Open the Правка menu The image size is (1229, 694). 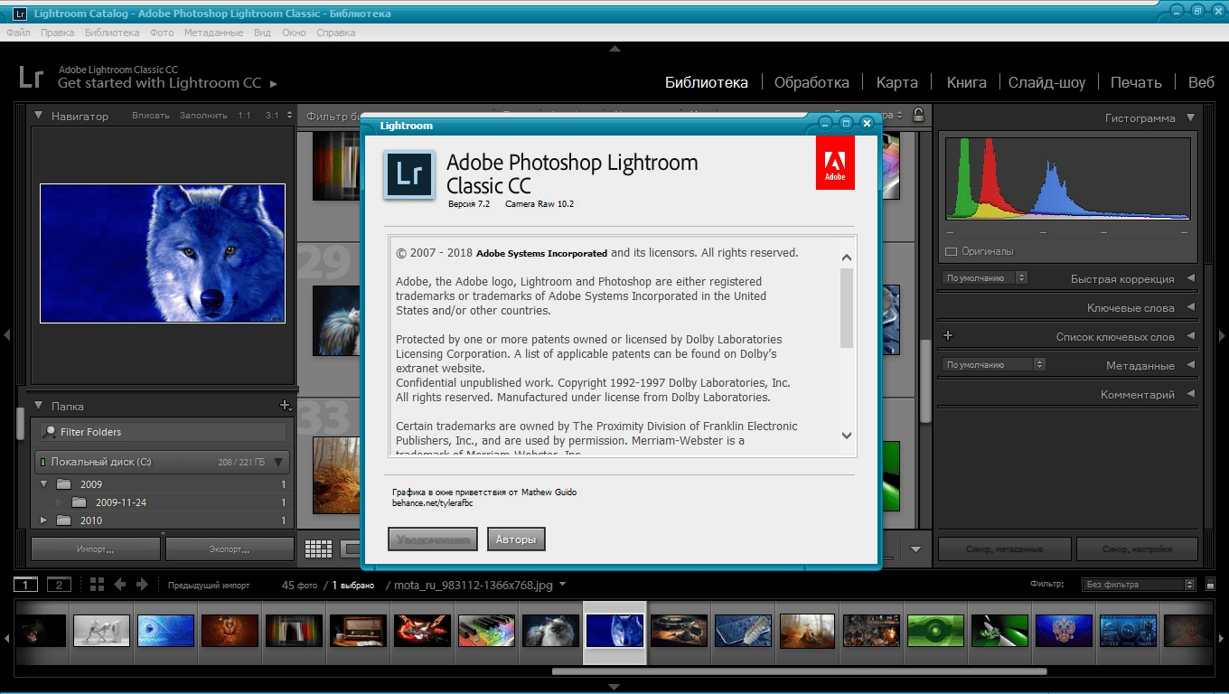tap(57, 33)
